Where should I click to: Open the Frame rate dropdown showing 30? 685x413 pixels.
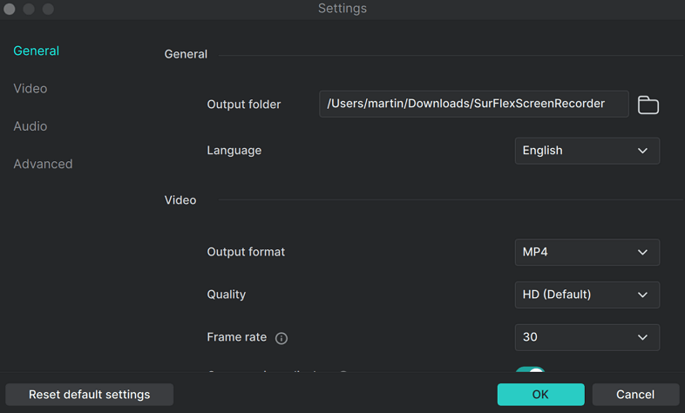click(587, 337)
